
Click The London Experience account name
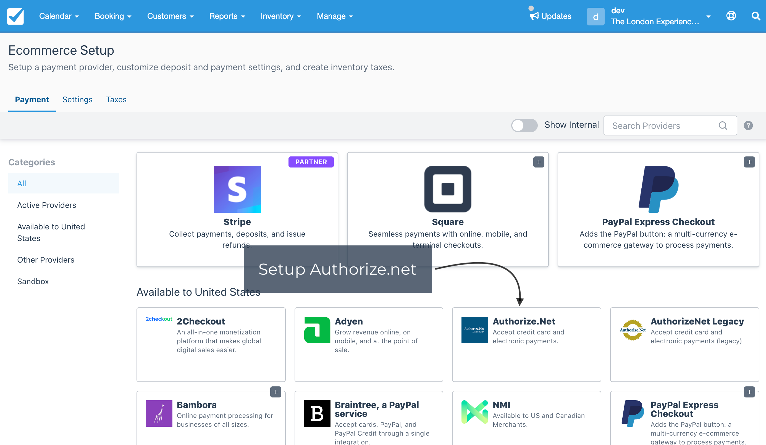tap(655, 22)
